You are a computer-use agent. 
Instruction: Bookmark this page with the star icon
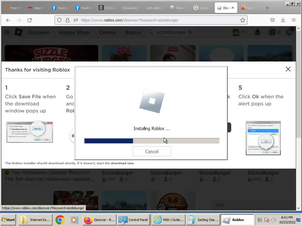243,20
